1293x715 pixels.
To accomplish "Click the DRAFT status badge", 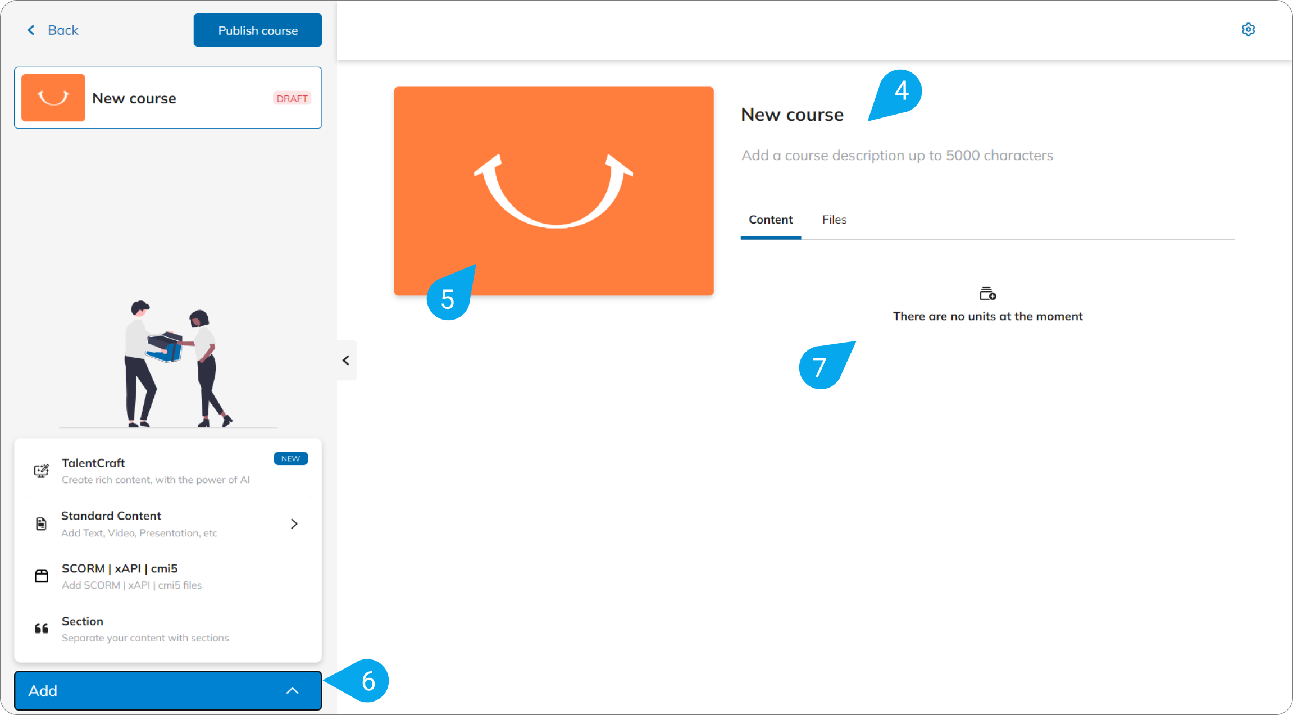I will click(x=292, y=98).
